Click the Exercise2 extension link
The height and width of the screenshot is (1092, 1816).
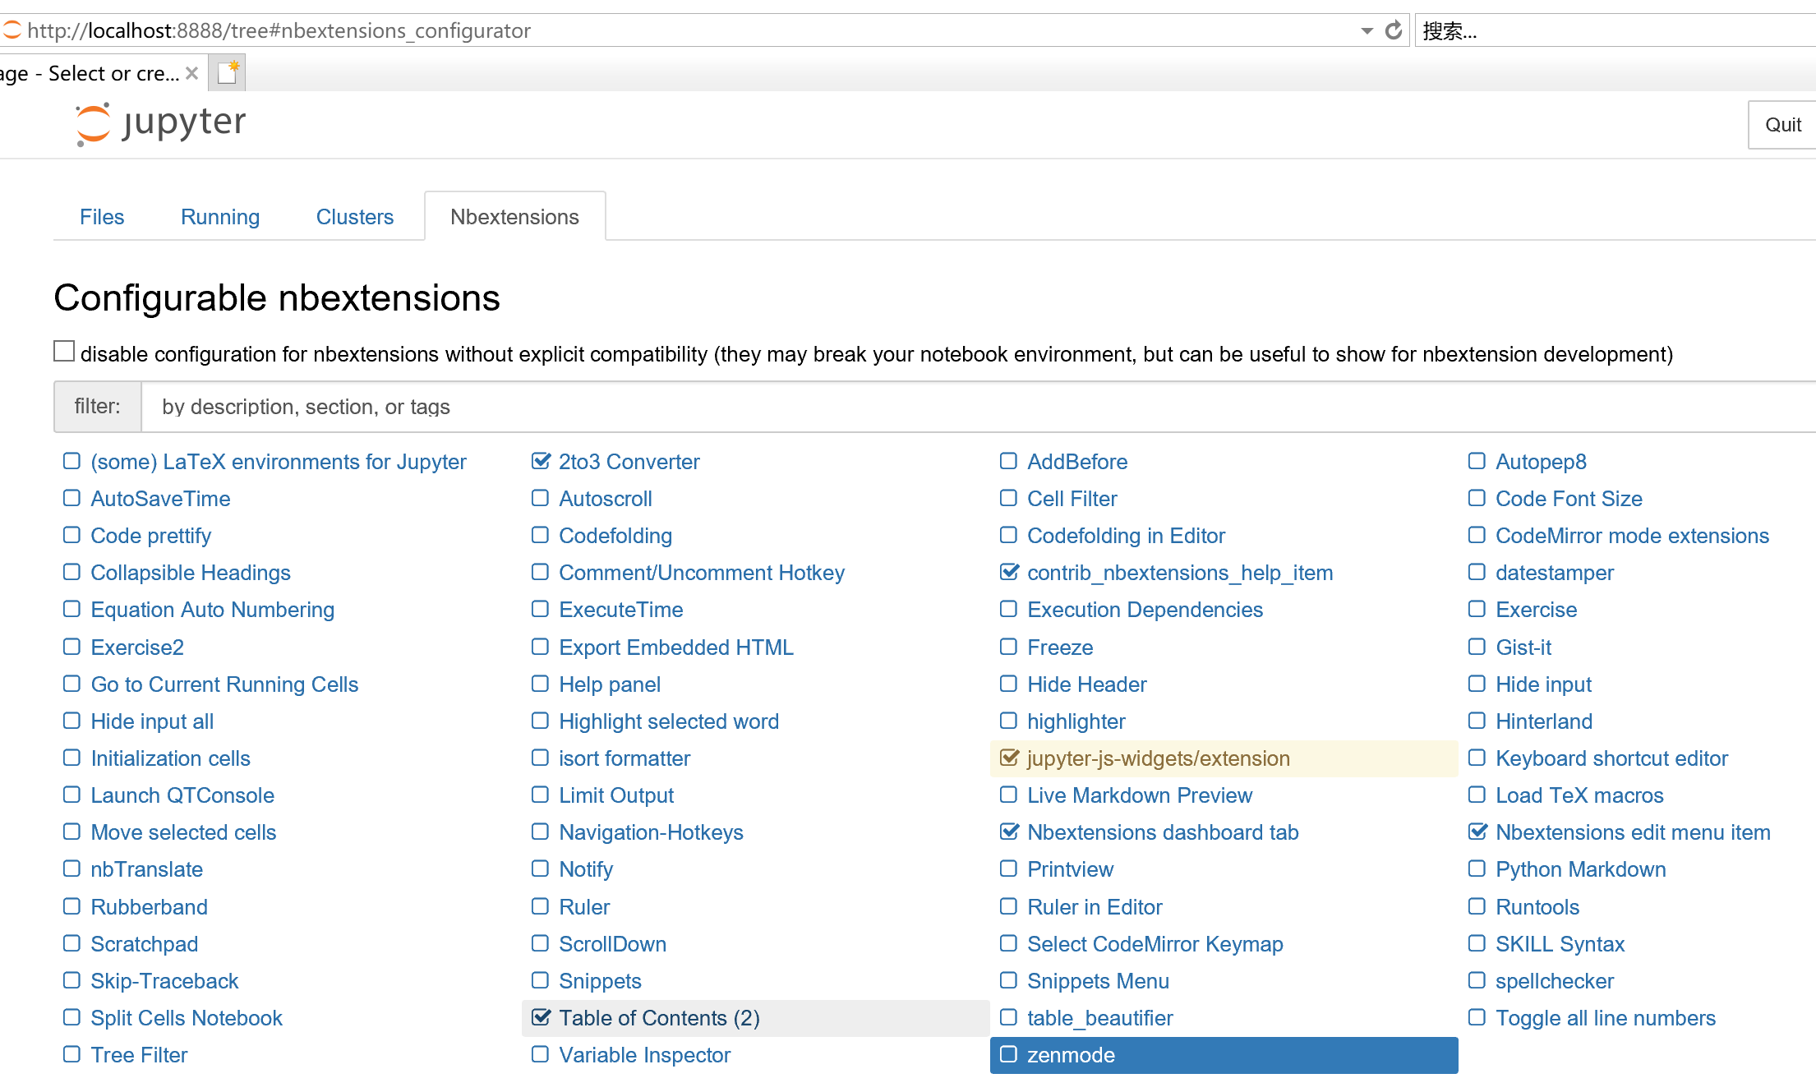[x=137, y=647]
